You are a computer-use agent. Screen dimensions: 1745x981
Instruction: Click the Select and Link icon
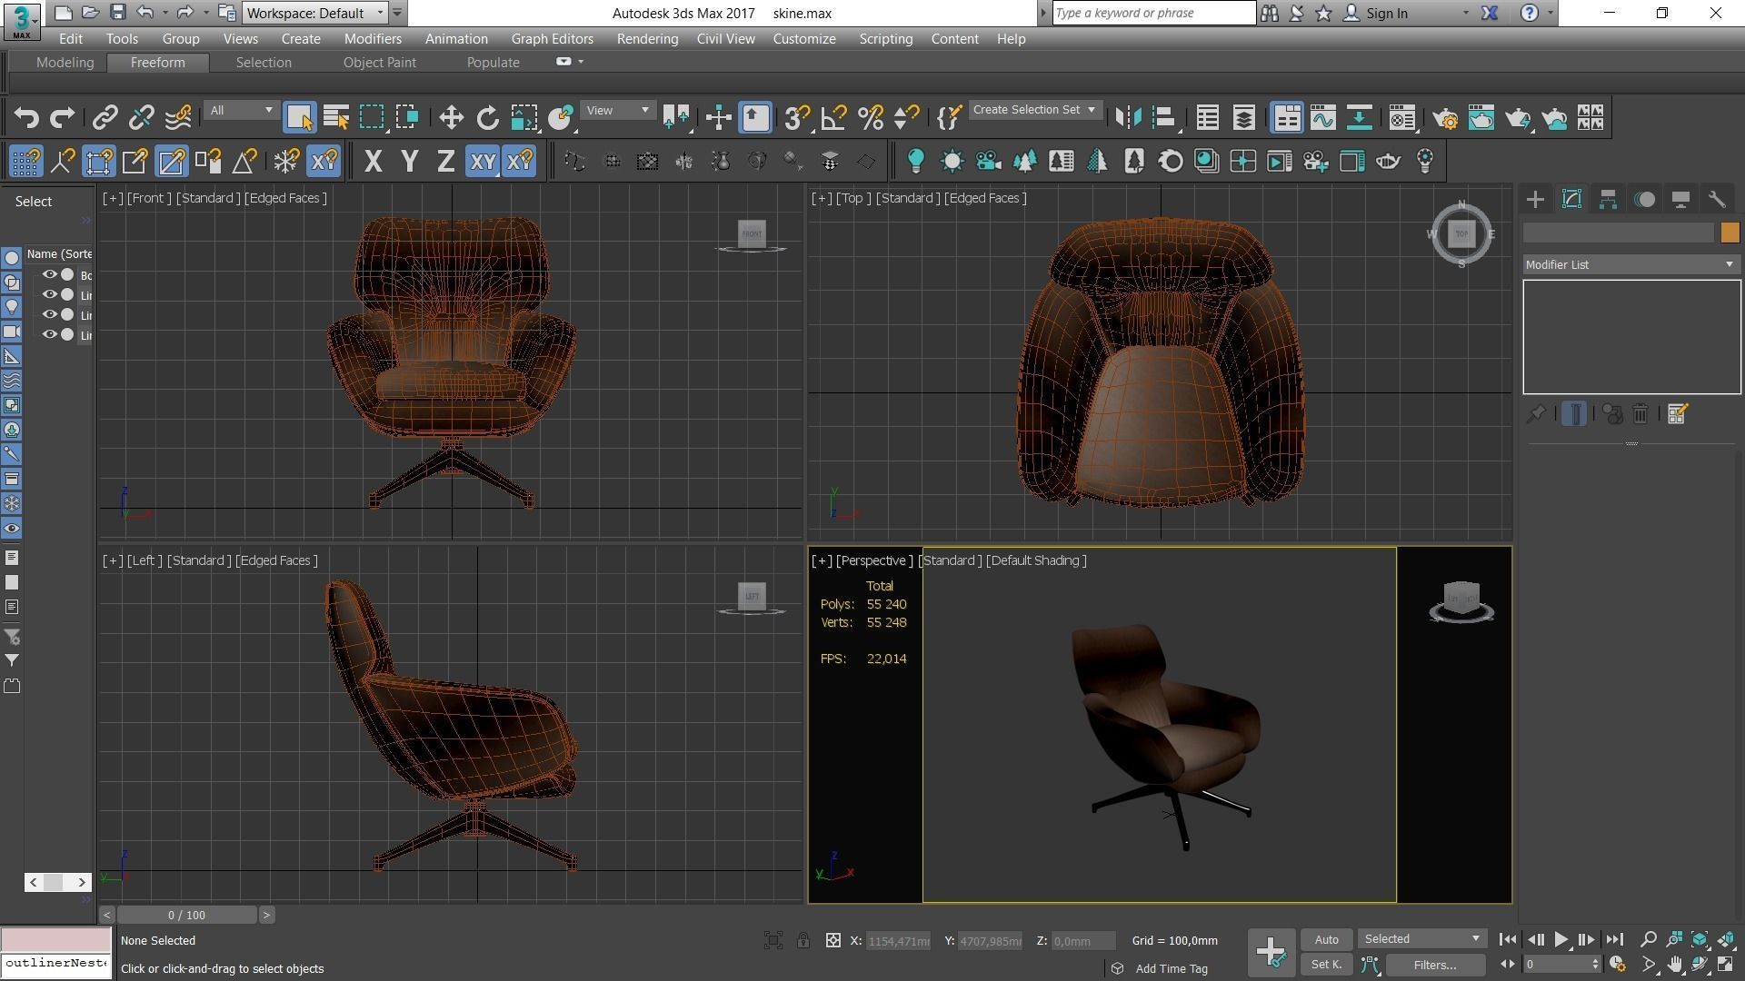click(x=105, y=117)
